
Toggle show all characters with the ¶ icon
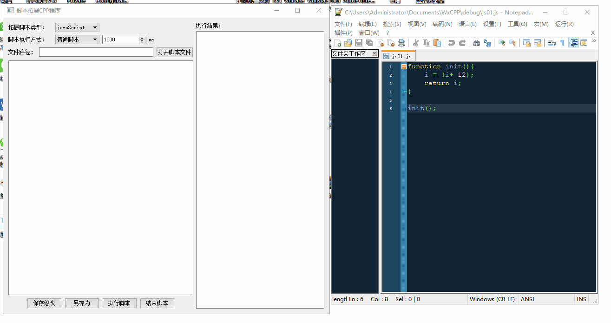pyautogui.click(x=562, y=43)
